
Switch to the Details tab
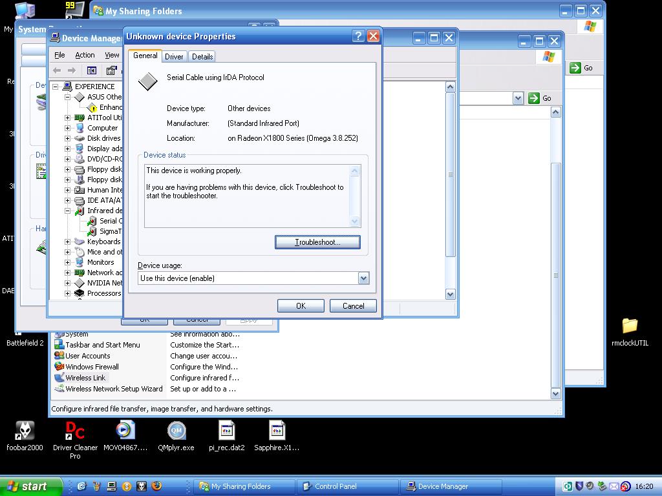pos(202,57)
